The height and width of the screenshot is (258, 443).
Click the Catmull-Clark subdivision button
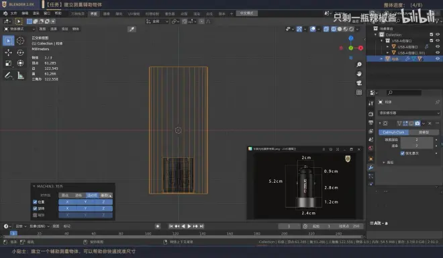393,132
